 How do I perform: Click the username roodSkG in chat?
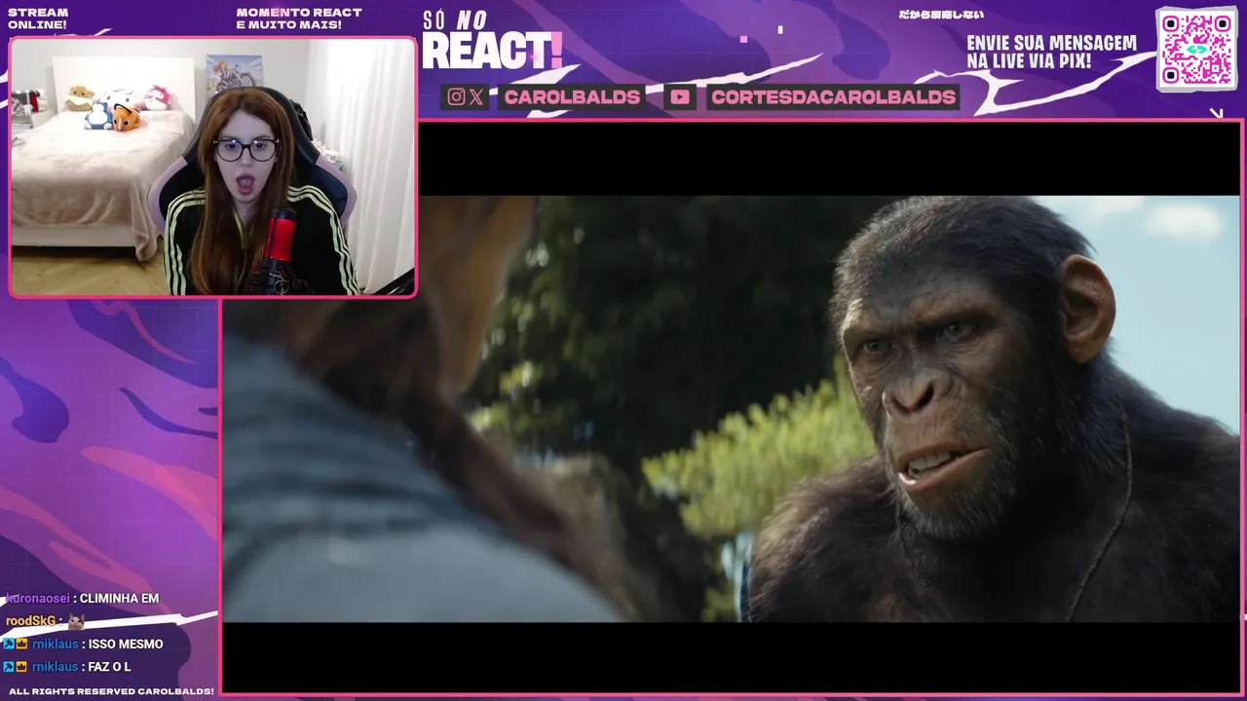(31, 620)
